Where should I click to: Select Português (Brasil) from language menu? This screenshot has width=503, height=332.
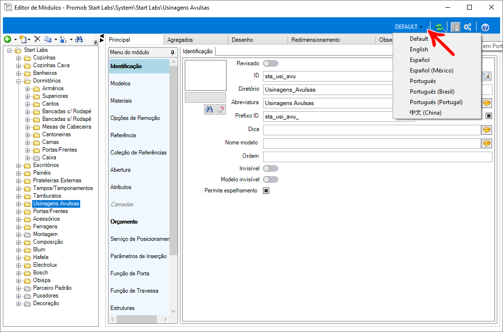pyautogui.click(x=432, y=92)
